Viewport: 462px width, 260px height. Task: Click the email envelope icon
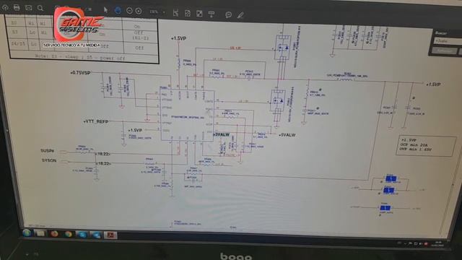tap(28, 8)
